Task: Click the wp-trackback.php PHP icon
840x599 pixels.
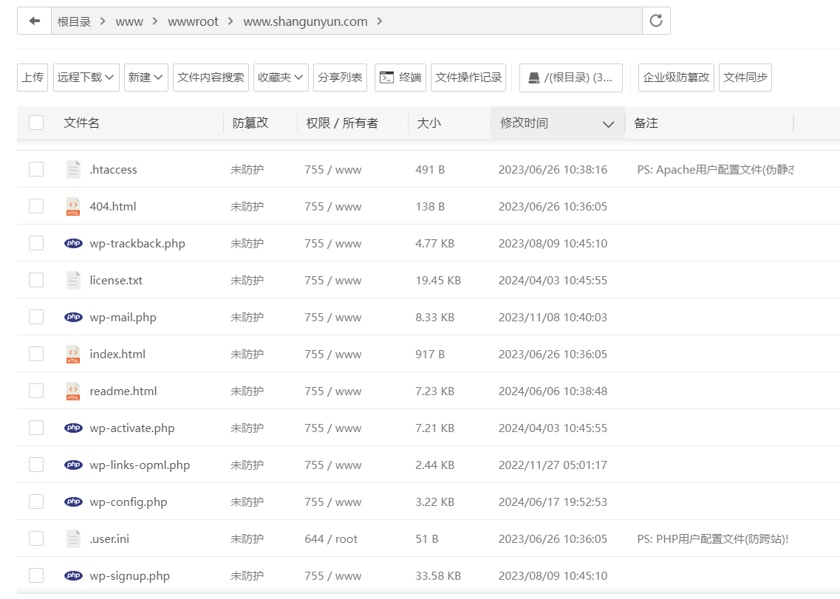Action: pos(73,243)
